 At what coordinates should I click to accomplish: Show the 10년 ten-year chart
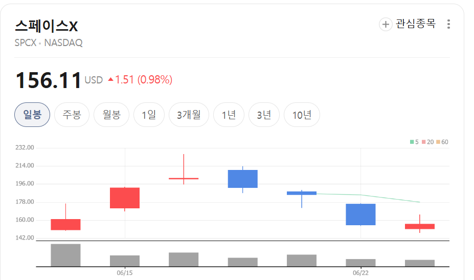pos(302,115)
